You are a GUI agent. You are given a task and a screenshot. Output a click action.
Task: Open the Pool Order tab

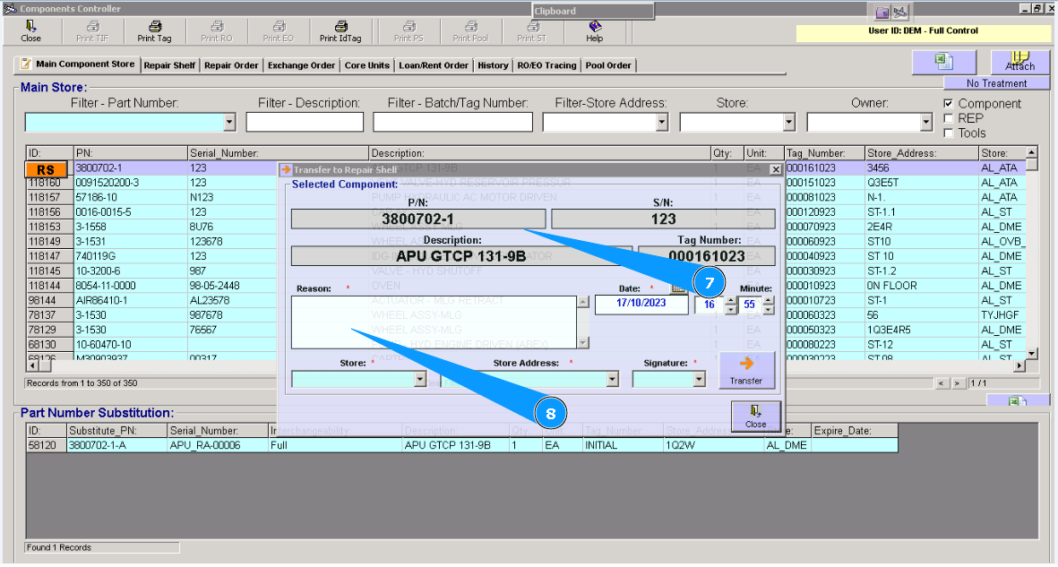(608, 65)
